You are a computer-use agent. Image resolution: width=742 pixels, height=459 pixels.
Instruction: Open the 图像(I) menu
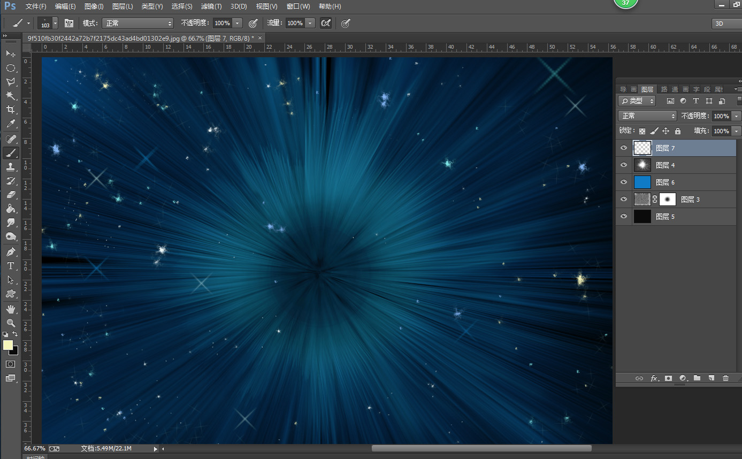tap(94, 6)
